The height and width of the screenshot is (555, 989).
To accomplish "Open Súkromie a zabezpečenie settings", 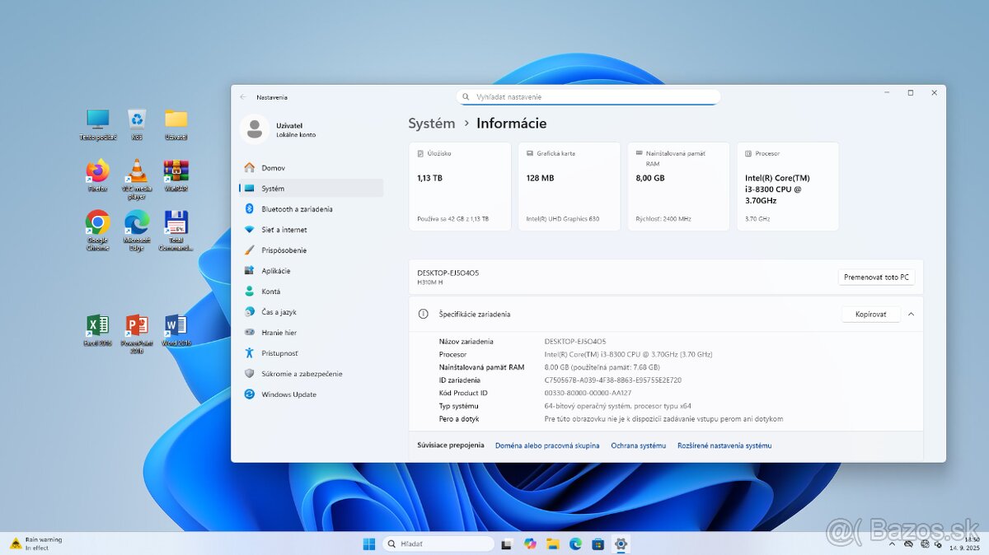I will [301, 374].
